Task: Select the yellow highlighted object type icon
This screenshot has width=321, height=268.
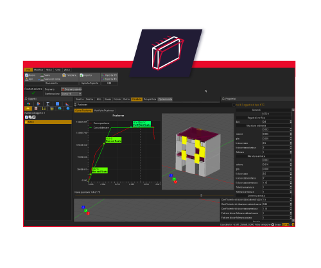Action: (x=28, y=109)
